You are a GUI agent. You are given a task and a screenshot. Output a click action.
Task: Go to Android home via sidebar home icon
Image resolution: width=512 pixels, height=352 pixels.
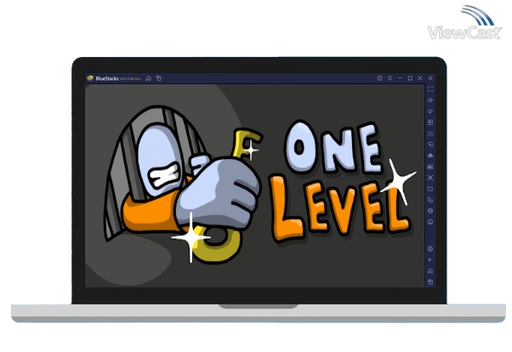[x=430, y=271]
